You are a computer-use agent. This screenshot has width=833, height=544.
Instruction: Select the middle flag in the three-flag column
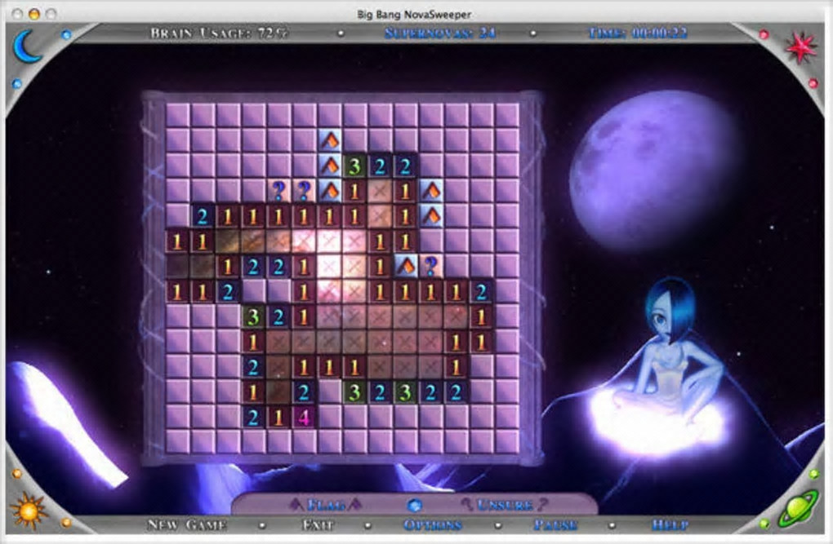click(x=330, y=166)
